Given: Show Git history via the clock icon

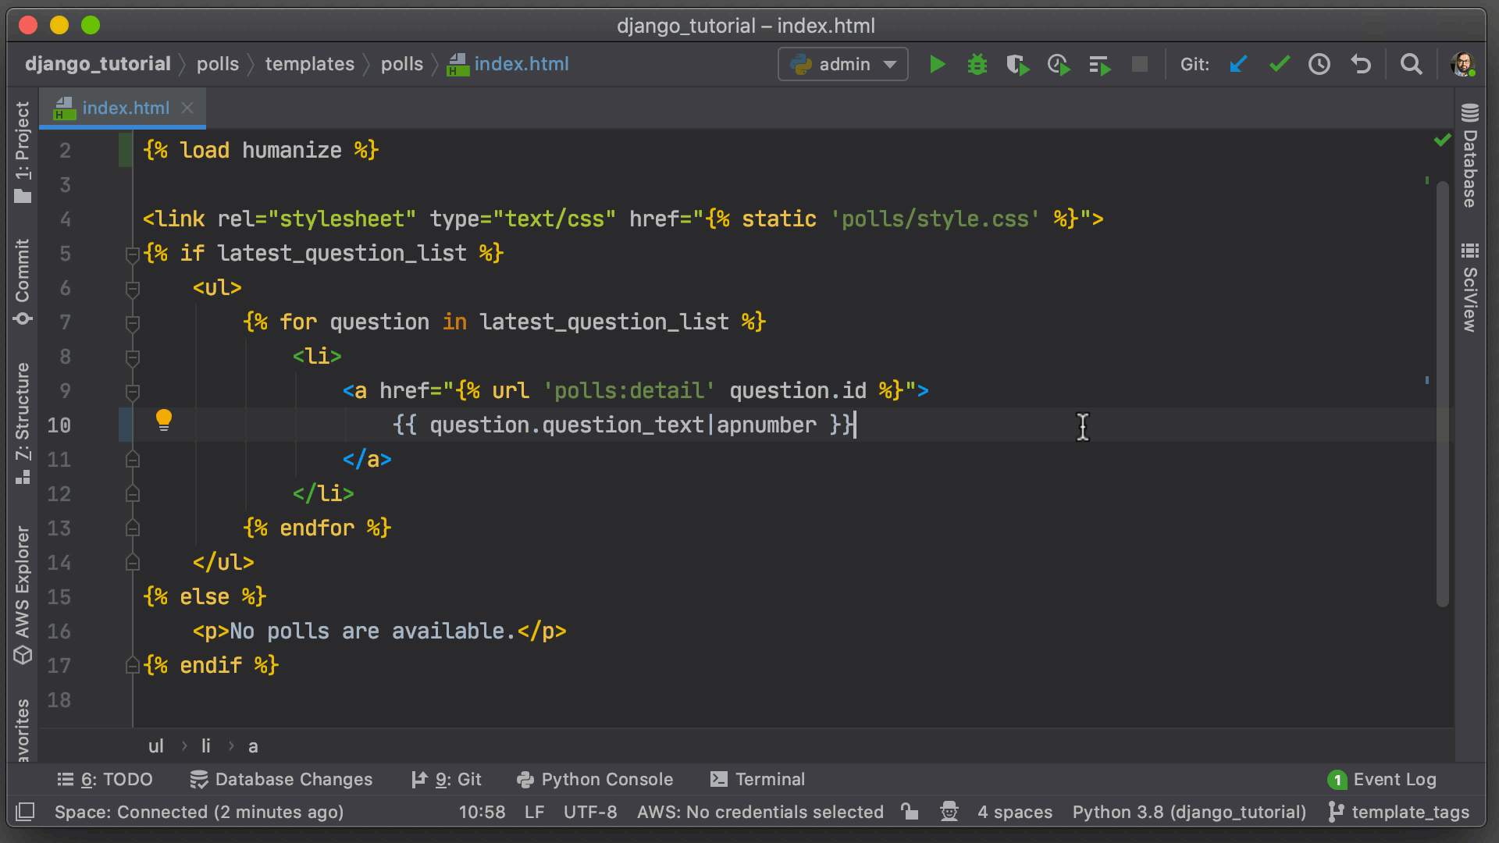Looking at the screenshot, I should [x=1319, y=65].
